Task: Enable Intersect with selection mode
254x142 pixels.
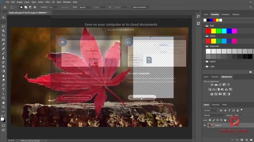Action: [x=35, y=7]
